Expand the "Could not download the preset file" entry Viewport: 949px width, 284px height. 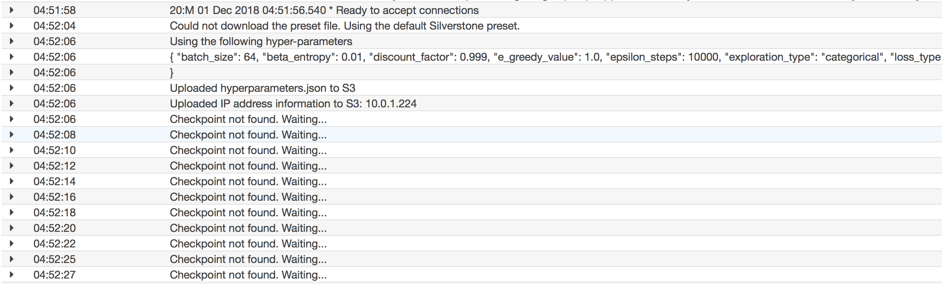point(12,26)
